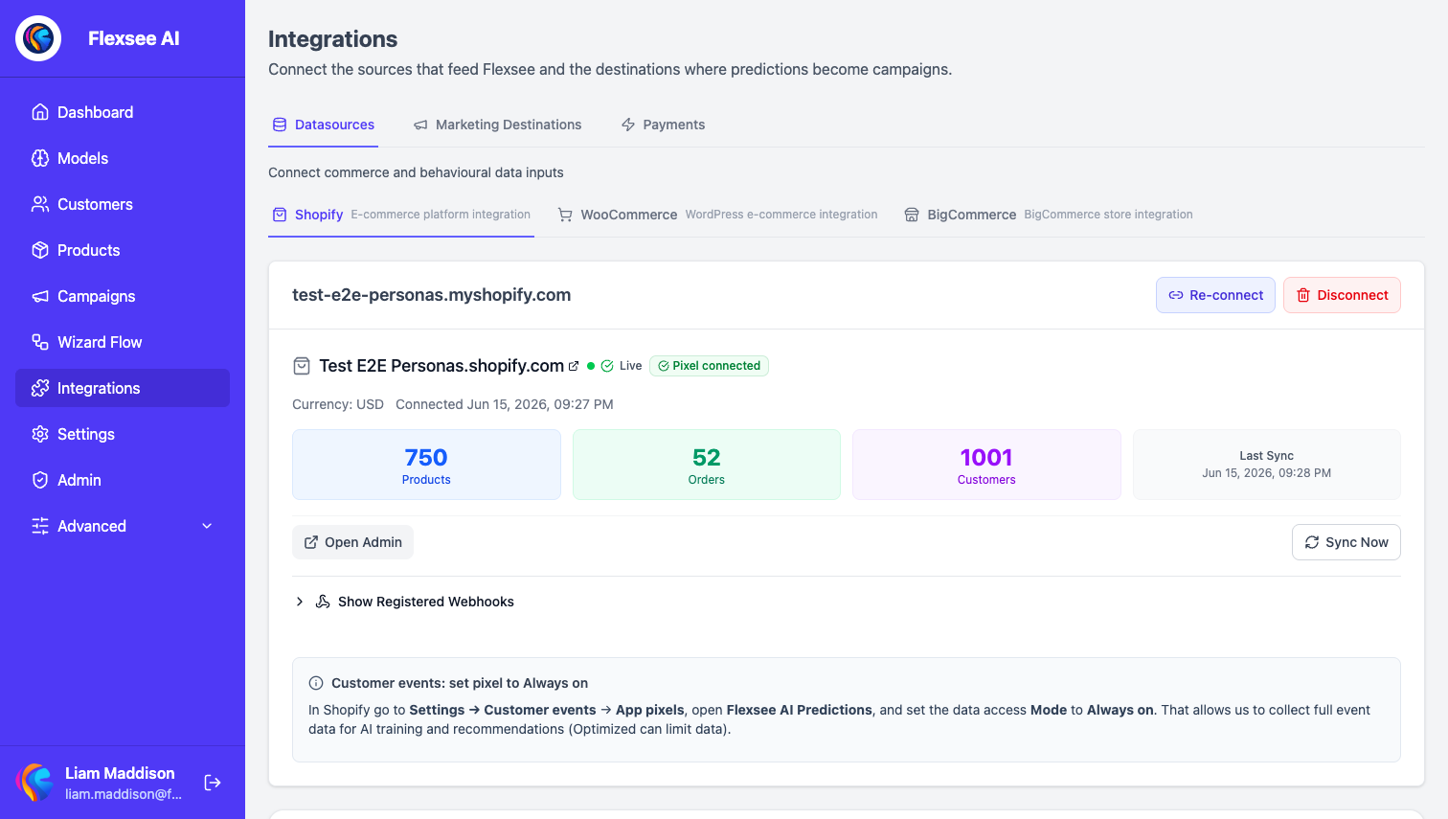Click the Marketing Destinations megaphone icon
The height and width of the screenshot is (819, 1448).
click(x=420, y=125)
